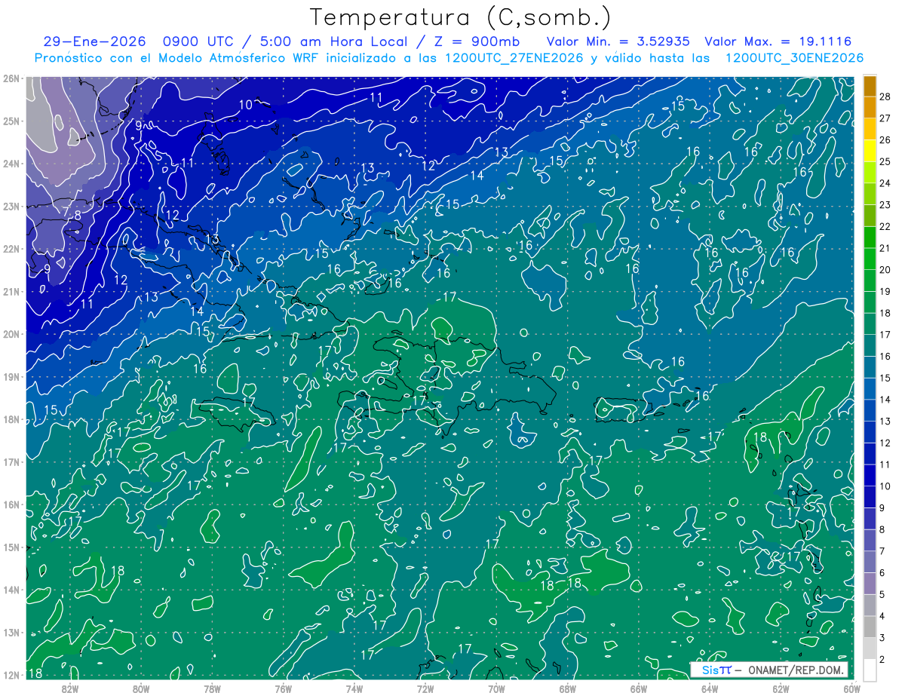This screenshot has height=699, width=905.
Task: Click longitude axis label '74W'
Action: click(354, 688)
